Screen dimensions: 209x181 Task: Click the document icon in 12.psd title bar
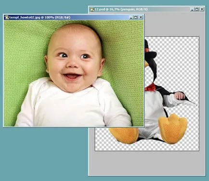click(x=92, y=9)
